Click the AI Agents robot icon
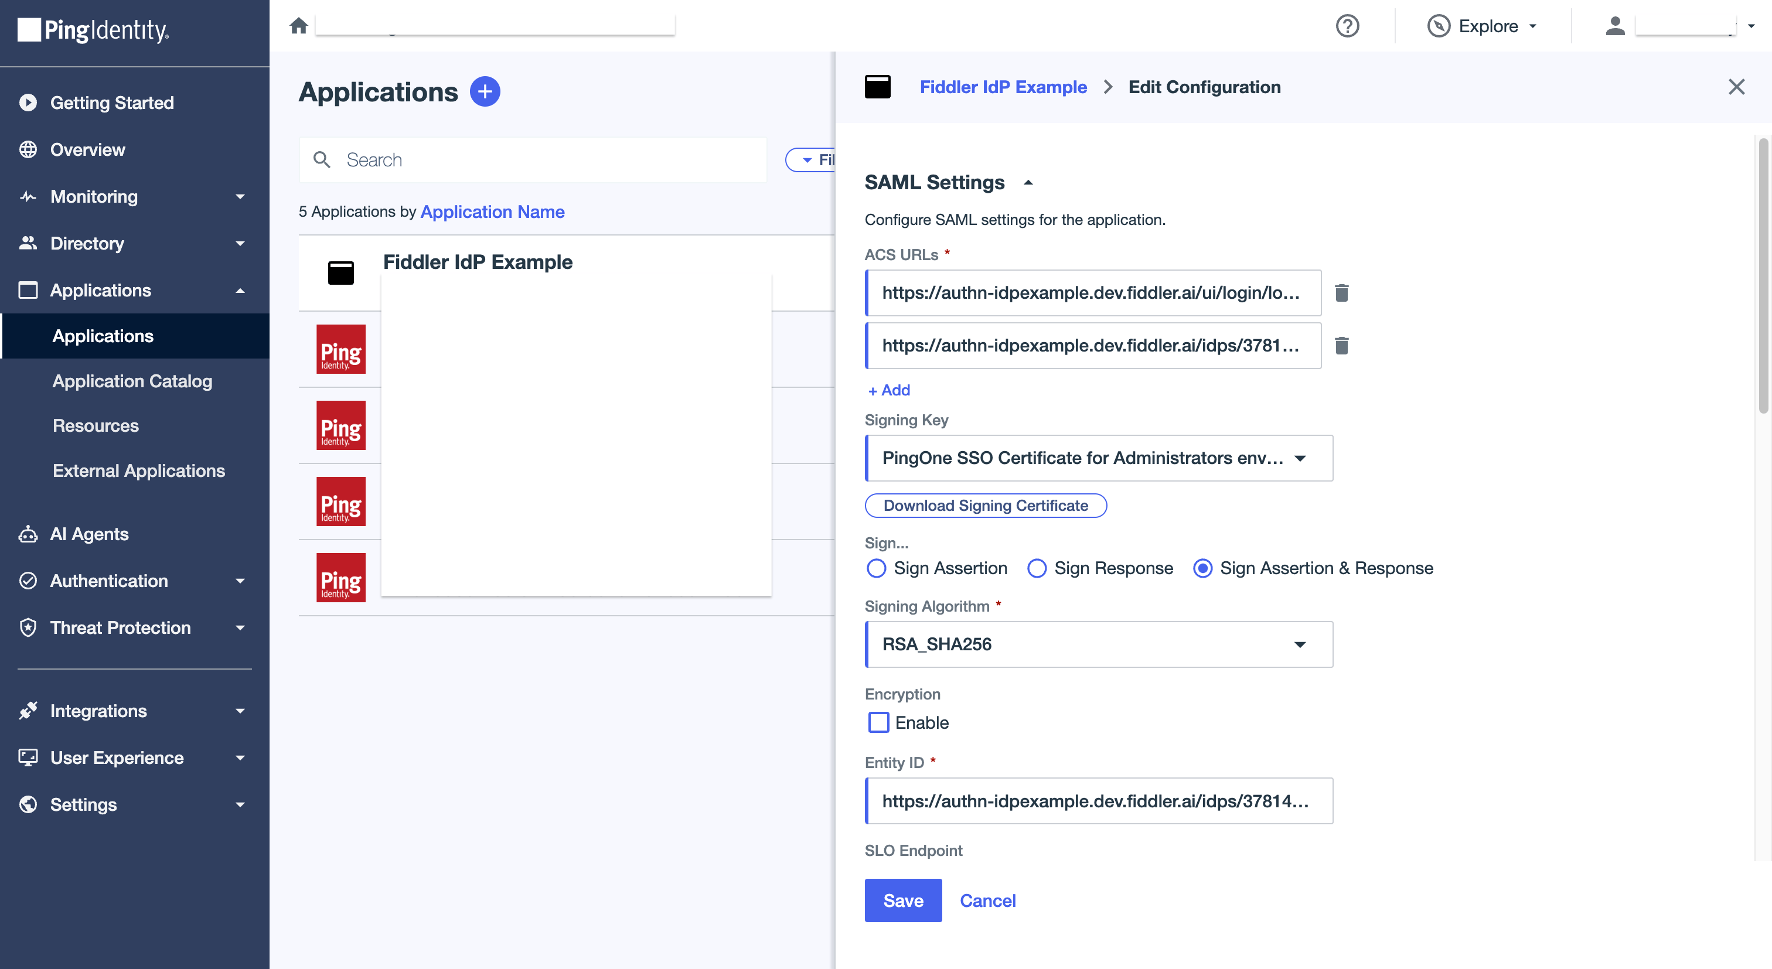Screen dimensions: 1772x969 point(28,534)
